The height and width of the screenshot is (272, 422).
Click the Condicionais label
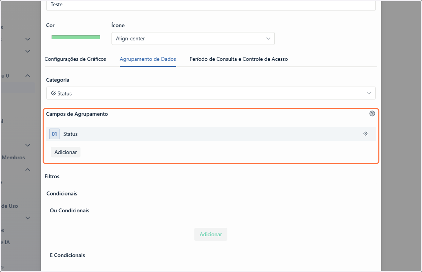point(62,194)
